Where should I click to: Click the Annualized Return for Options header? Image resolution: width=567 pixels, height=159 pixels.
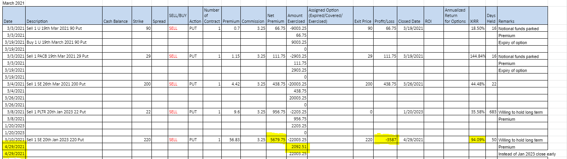(x=456, y=15)
